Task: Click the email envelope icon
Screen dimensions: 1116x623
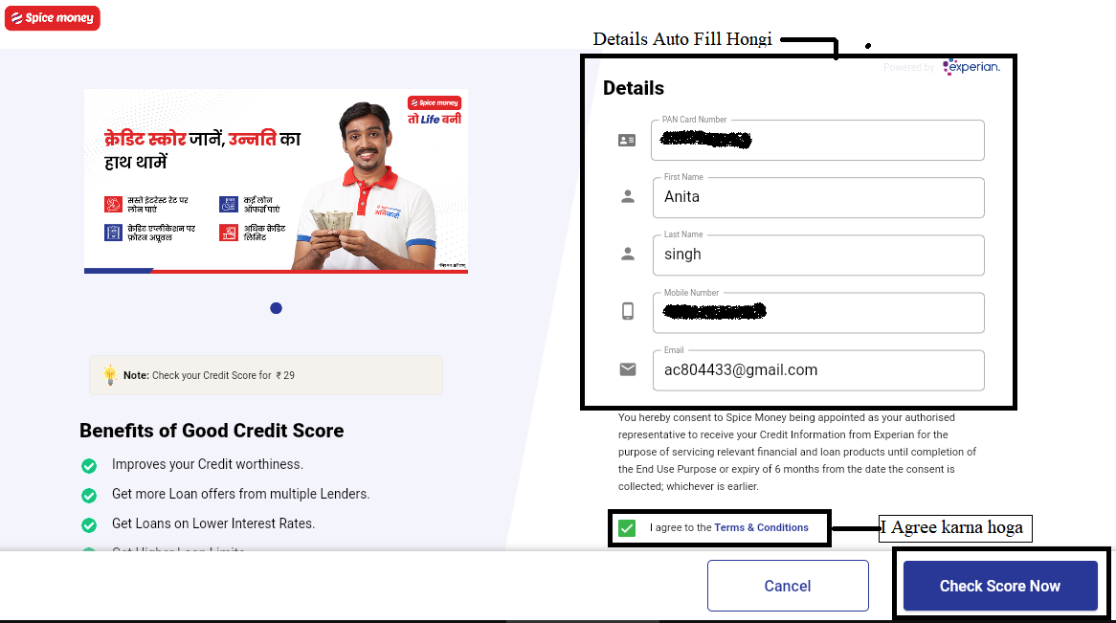Action: tap(628, 368)
